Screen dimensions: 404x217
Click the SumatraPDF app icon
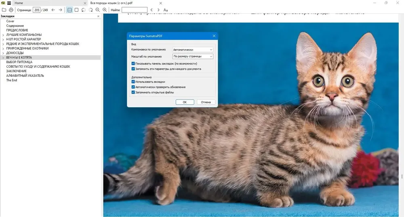pos(3,3)
